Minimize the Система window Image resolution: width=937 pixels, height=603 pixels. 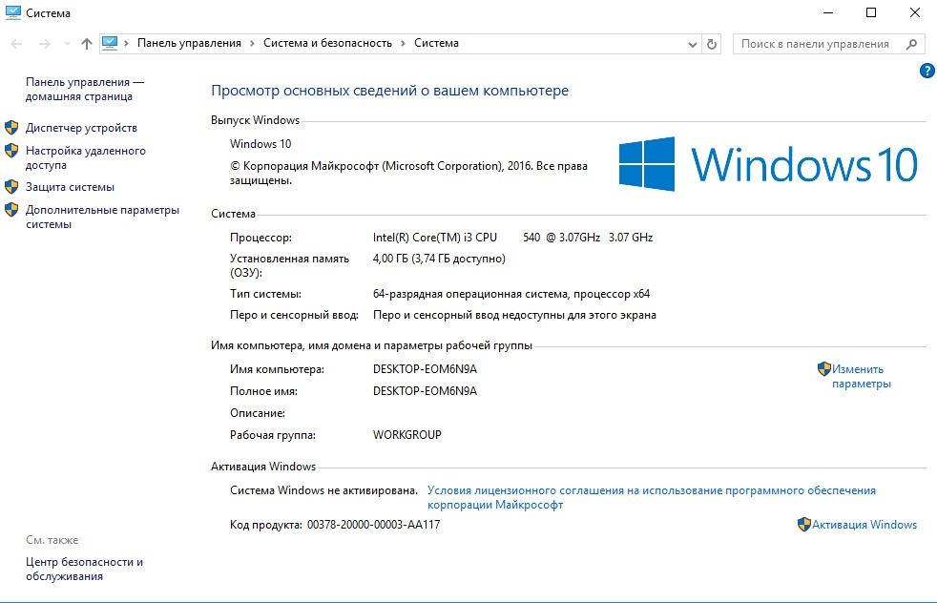click(x=828, y=12)
